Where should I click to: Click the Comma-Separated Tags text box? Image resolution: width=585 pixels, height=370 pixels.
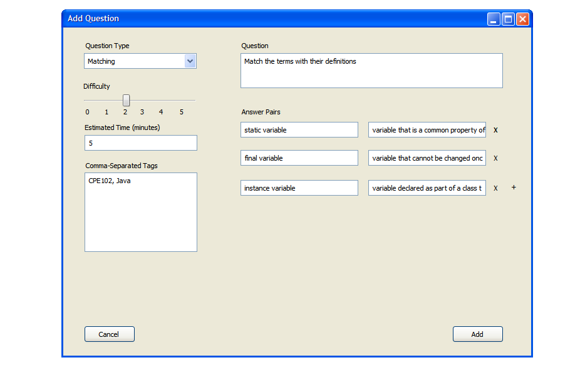141,212
